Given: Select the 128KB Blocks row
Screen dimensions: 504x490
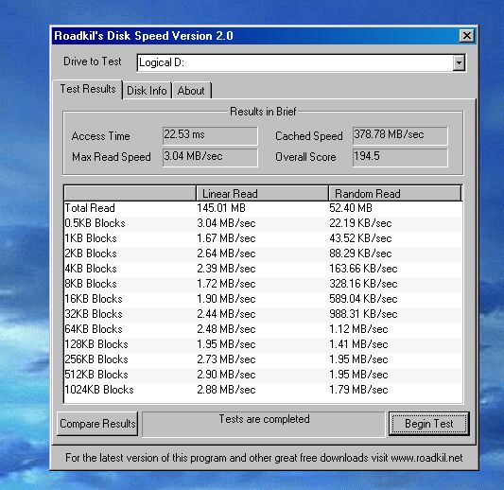Looking at the screenshot, I should 263,344.
